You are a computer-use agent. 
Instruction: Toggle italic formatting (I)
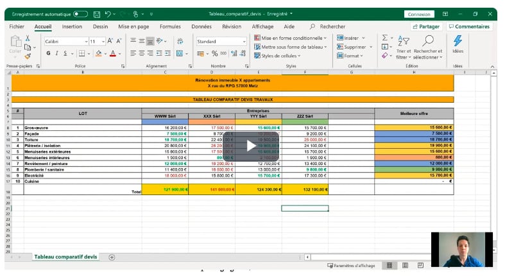[x=57, y=53]
